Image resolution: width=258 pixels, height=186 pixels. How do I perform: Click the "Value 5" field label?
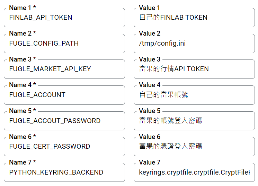[x=150, y=111]
